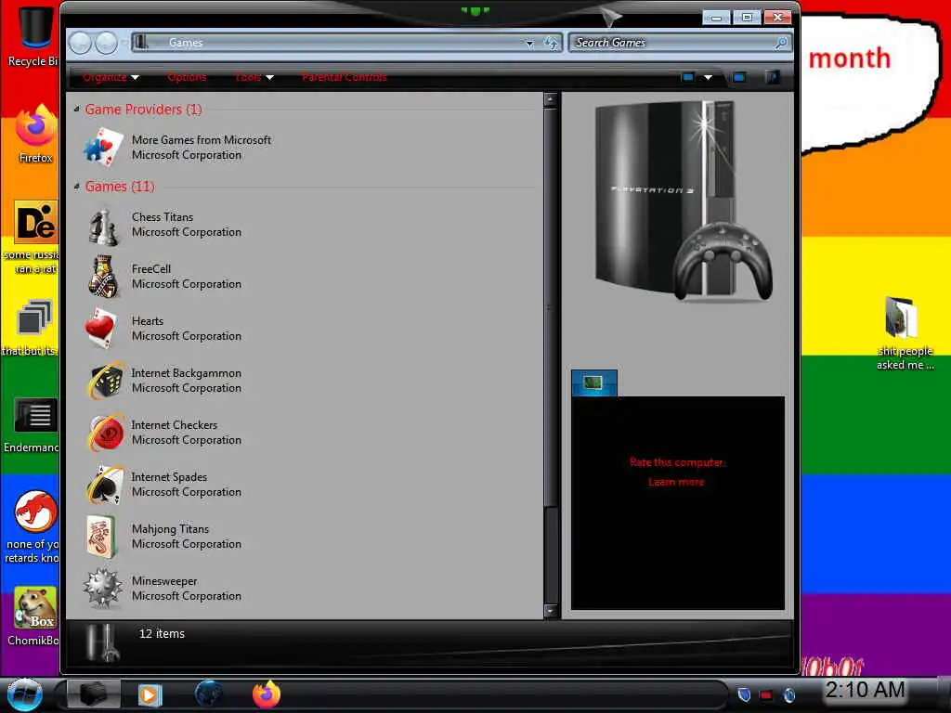Select 'More Games from Microsoft' text
The height and width of the screenshot is (713, 951).
pos(202,140)
